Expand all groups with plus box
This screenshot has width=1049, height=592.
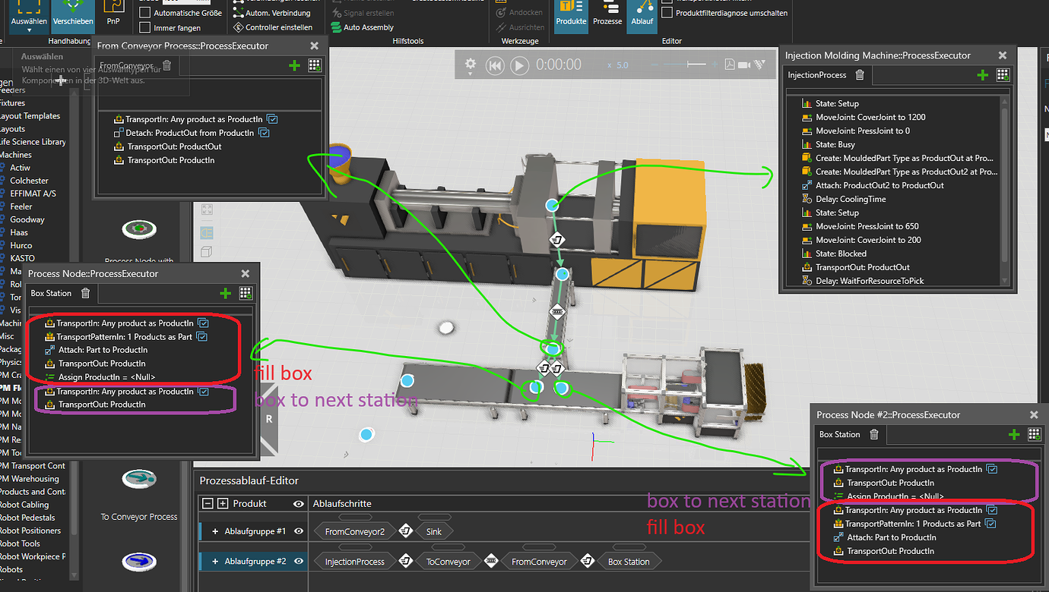click(223, 503)
